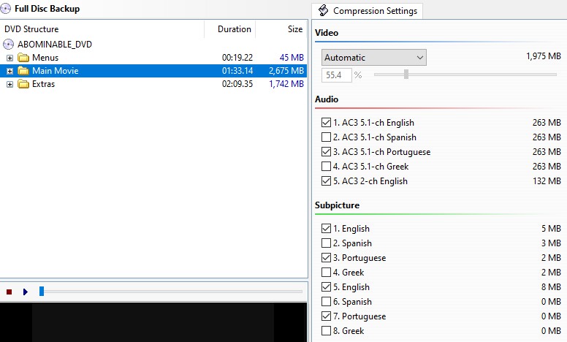This screenshot has height=342, width=567.
Task: Click the video compression ratio slider handle
Action: click(406, 74)
